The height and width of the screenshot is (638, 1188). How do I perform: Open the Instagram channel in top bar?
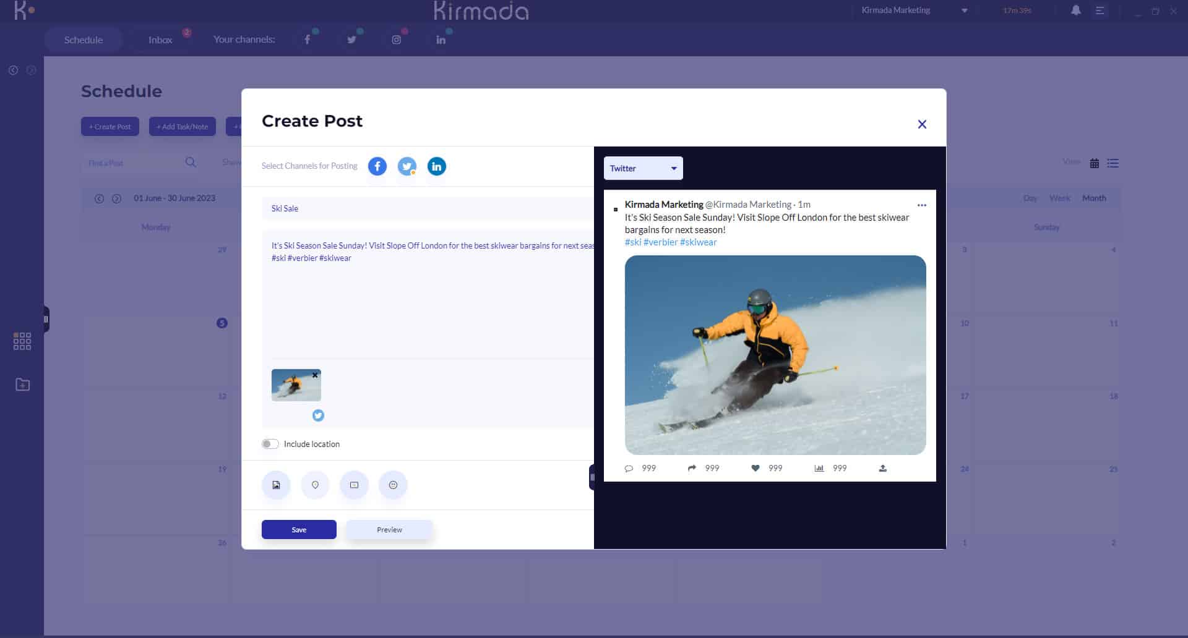(x=397, y=40)
